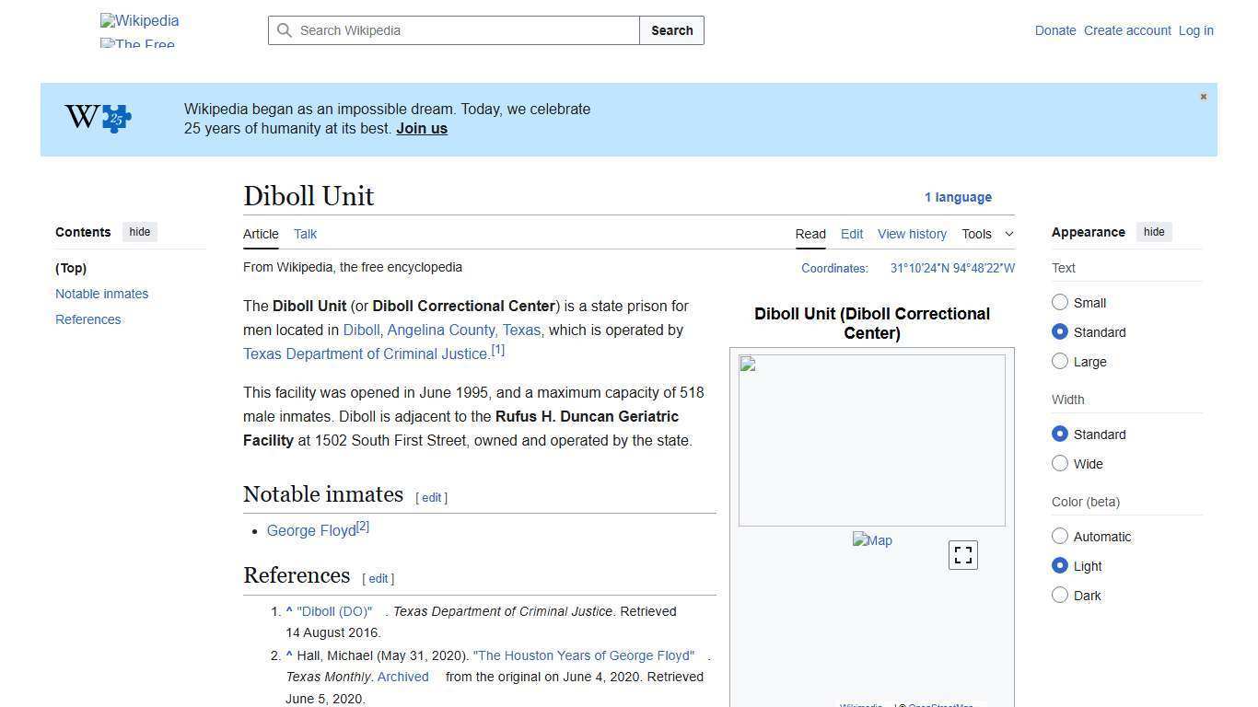Enable Wide page width
Image resolution: width=1258 pixels, height=707 pixels.
(1060, 464)
